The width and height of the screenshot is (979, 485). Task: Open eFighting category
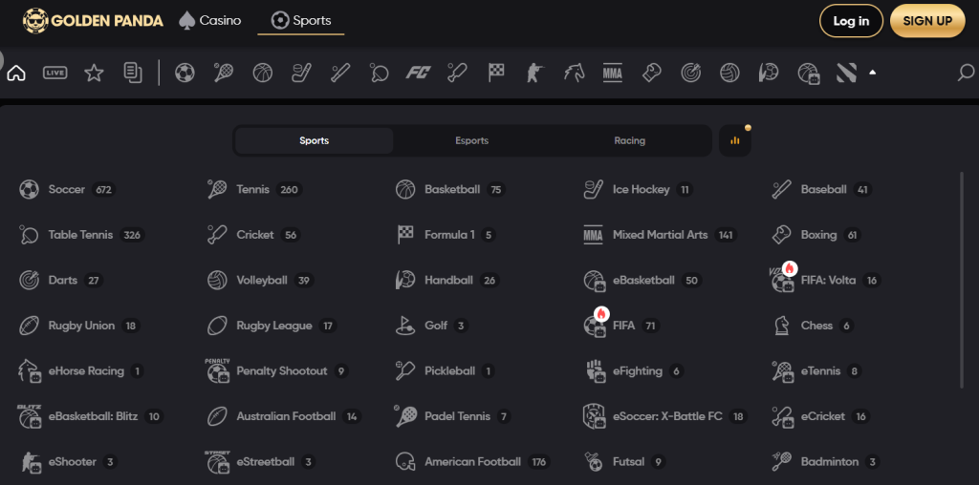coord(634,371)
